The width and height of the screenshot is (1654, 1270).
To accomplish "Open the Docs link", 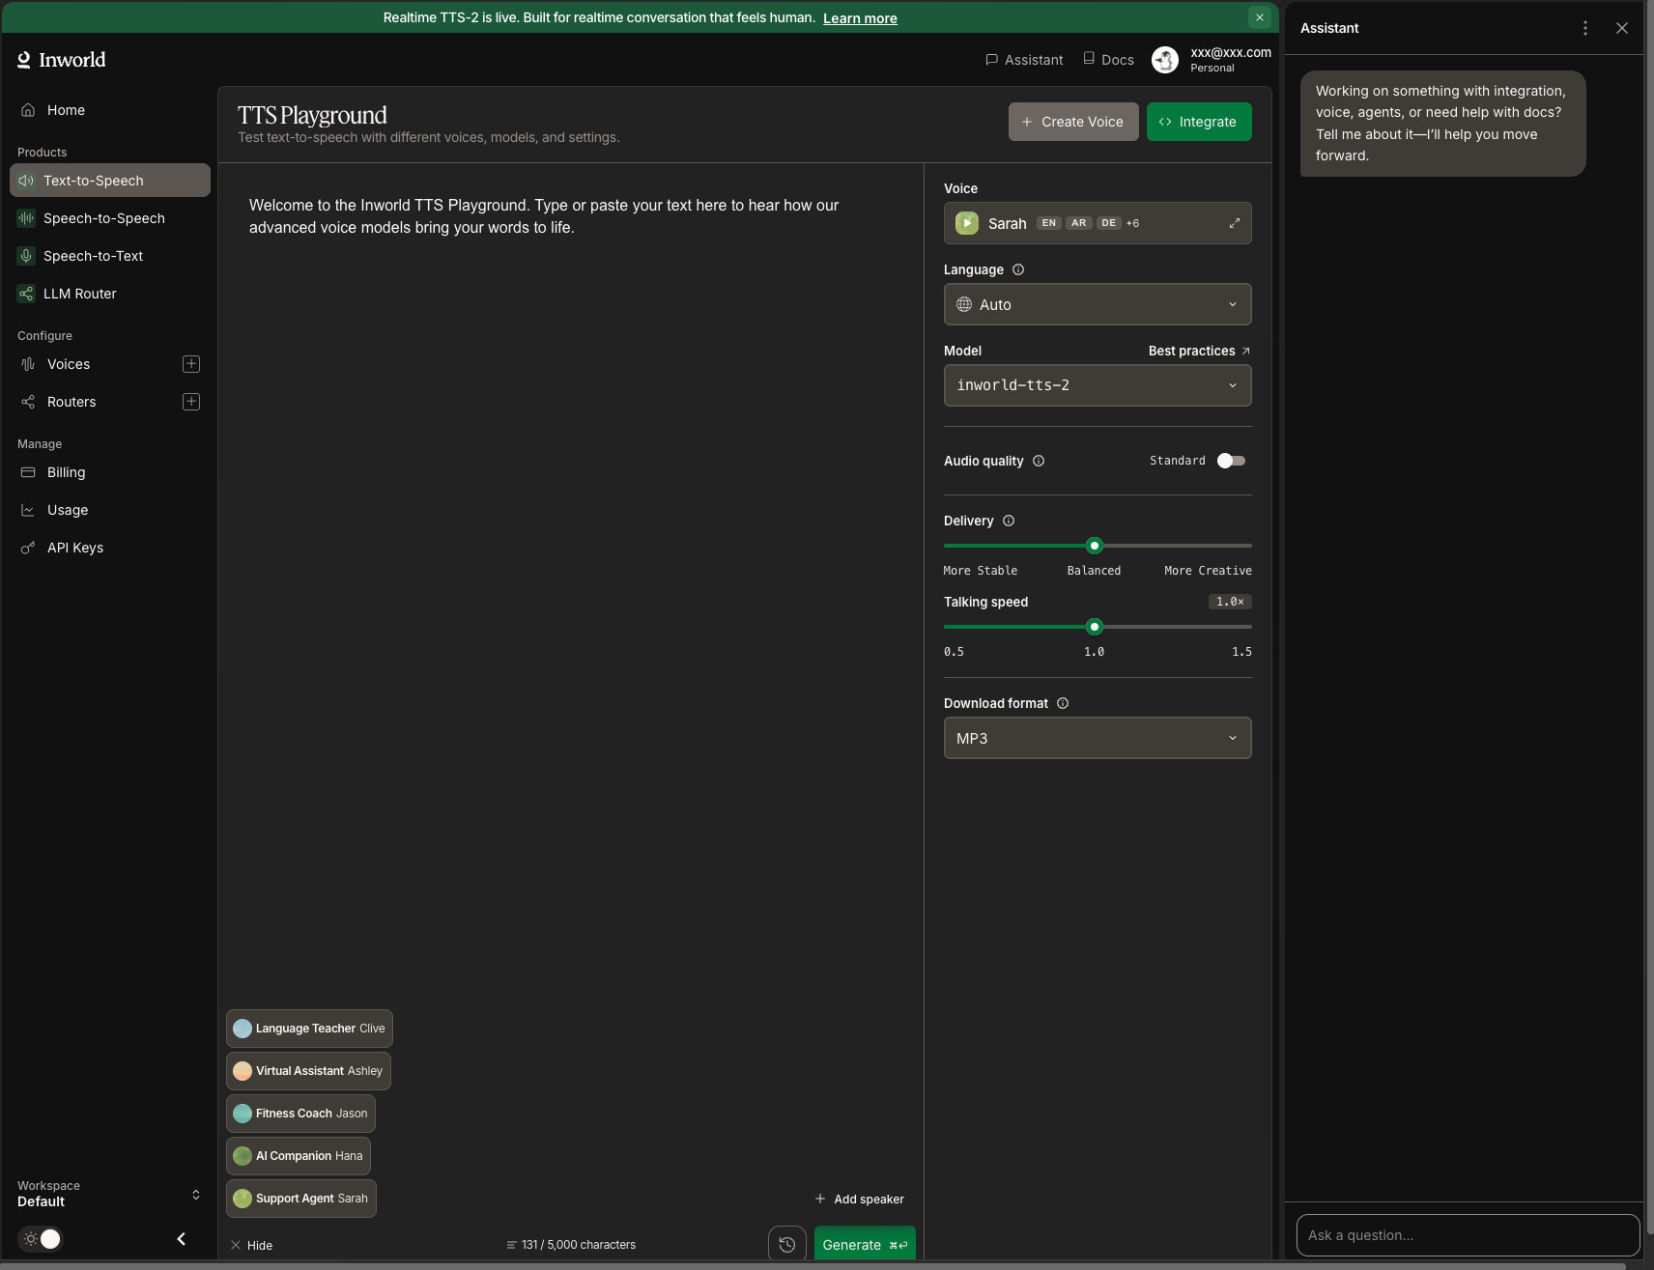I will pyautogui.click(x=1108, y=60).
